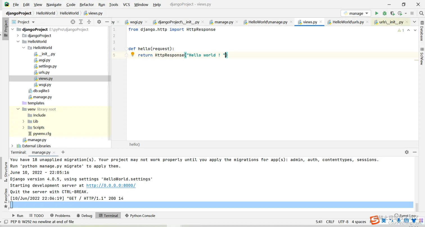This screenshot has width=425, height=227.
Task: Click hello() breadcrumb below the editor
Action: tap(135, 145)
